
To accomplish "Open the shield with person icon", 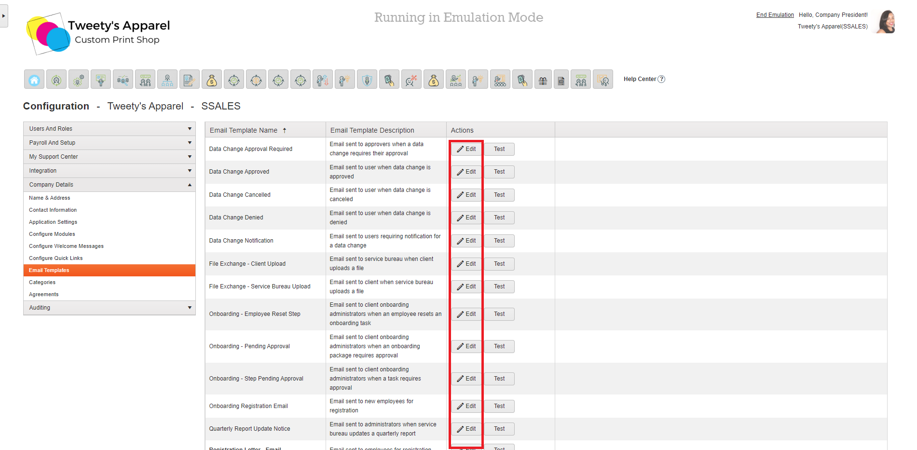I will click(367, 79).
